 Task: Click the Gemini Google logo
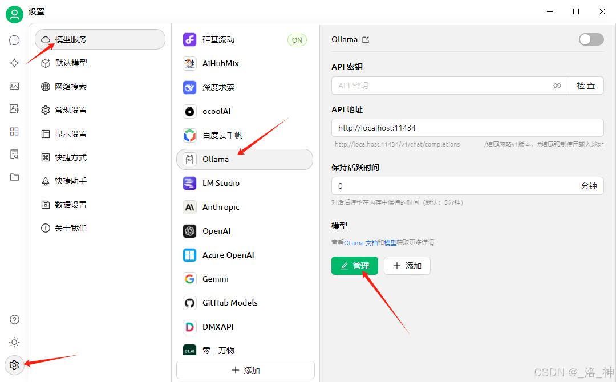pos(190,279)
